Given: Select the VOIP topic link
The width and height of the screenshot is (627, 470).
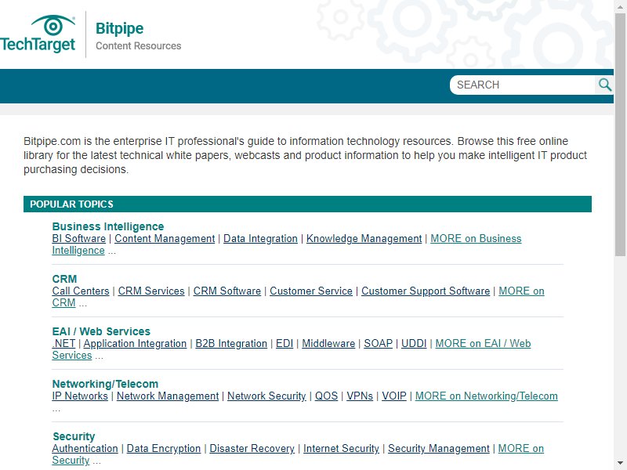Looking at the screenshot, I should (x=394, y=396).
